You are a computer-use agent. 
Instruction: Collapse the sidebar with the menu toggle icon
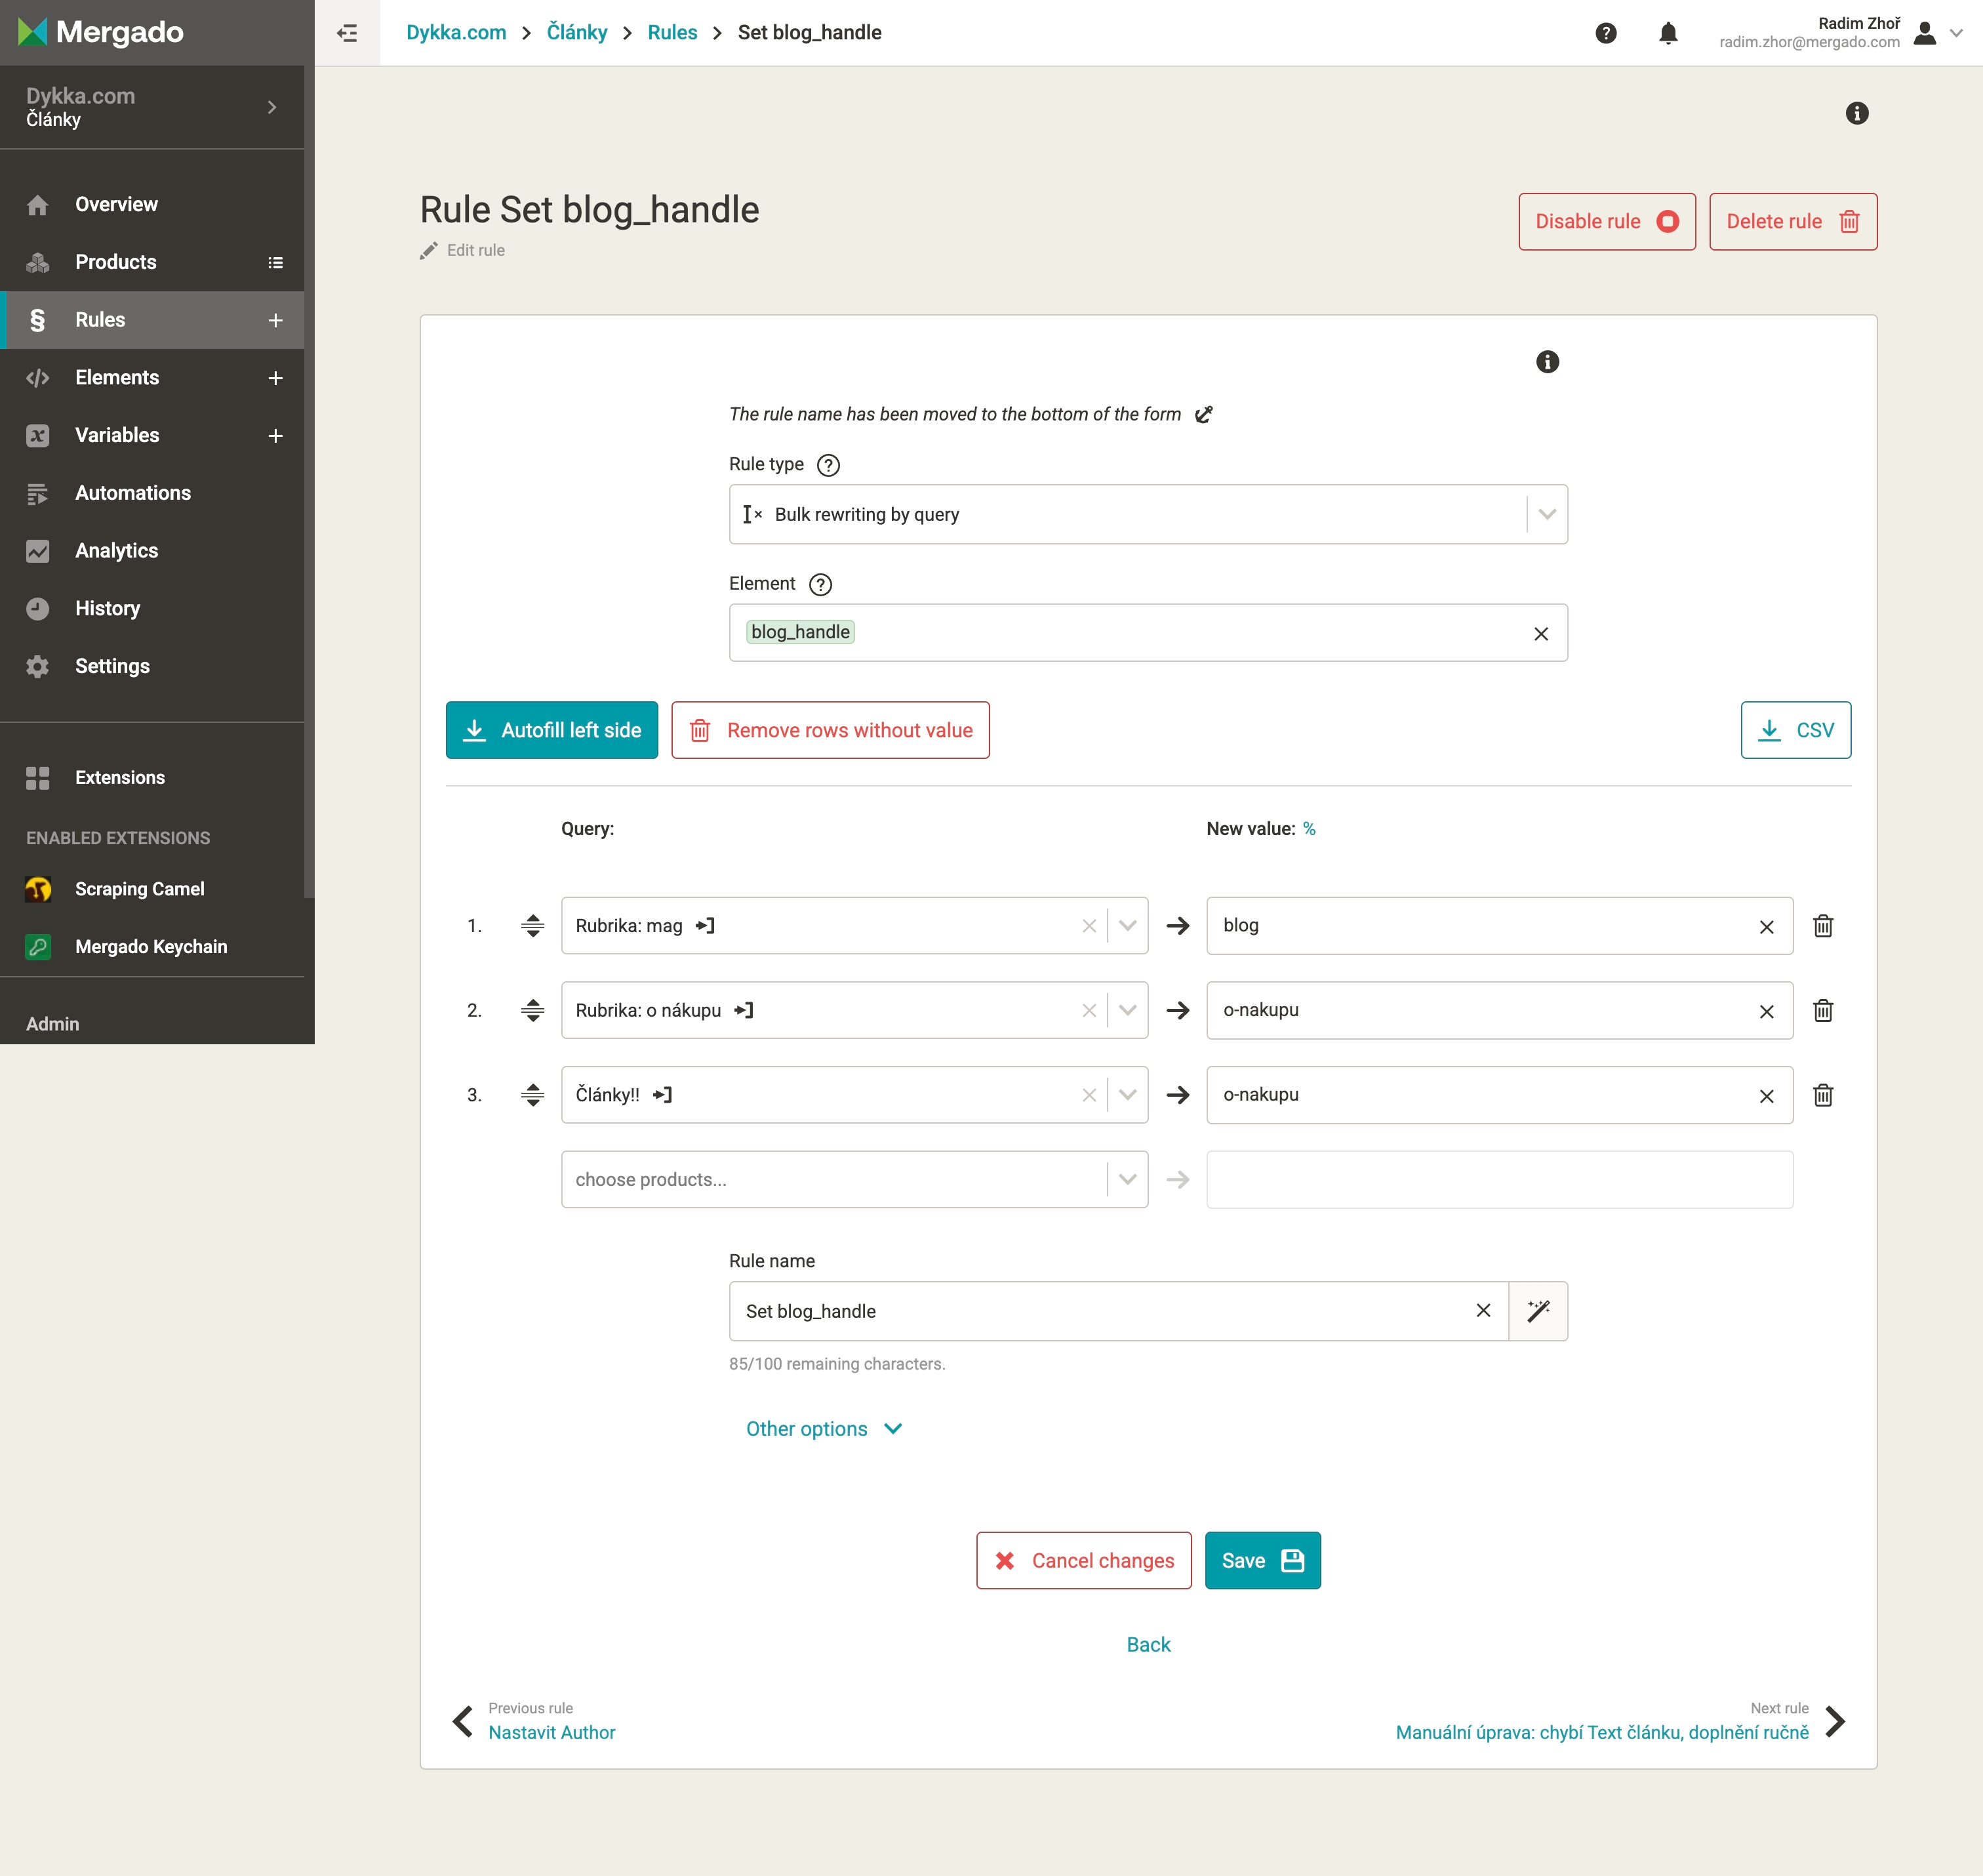(347, 33)
